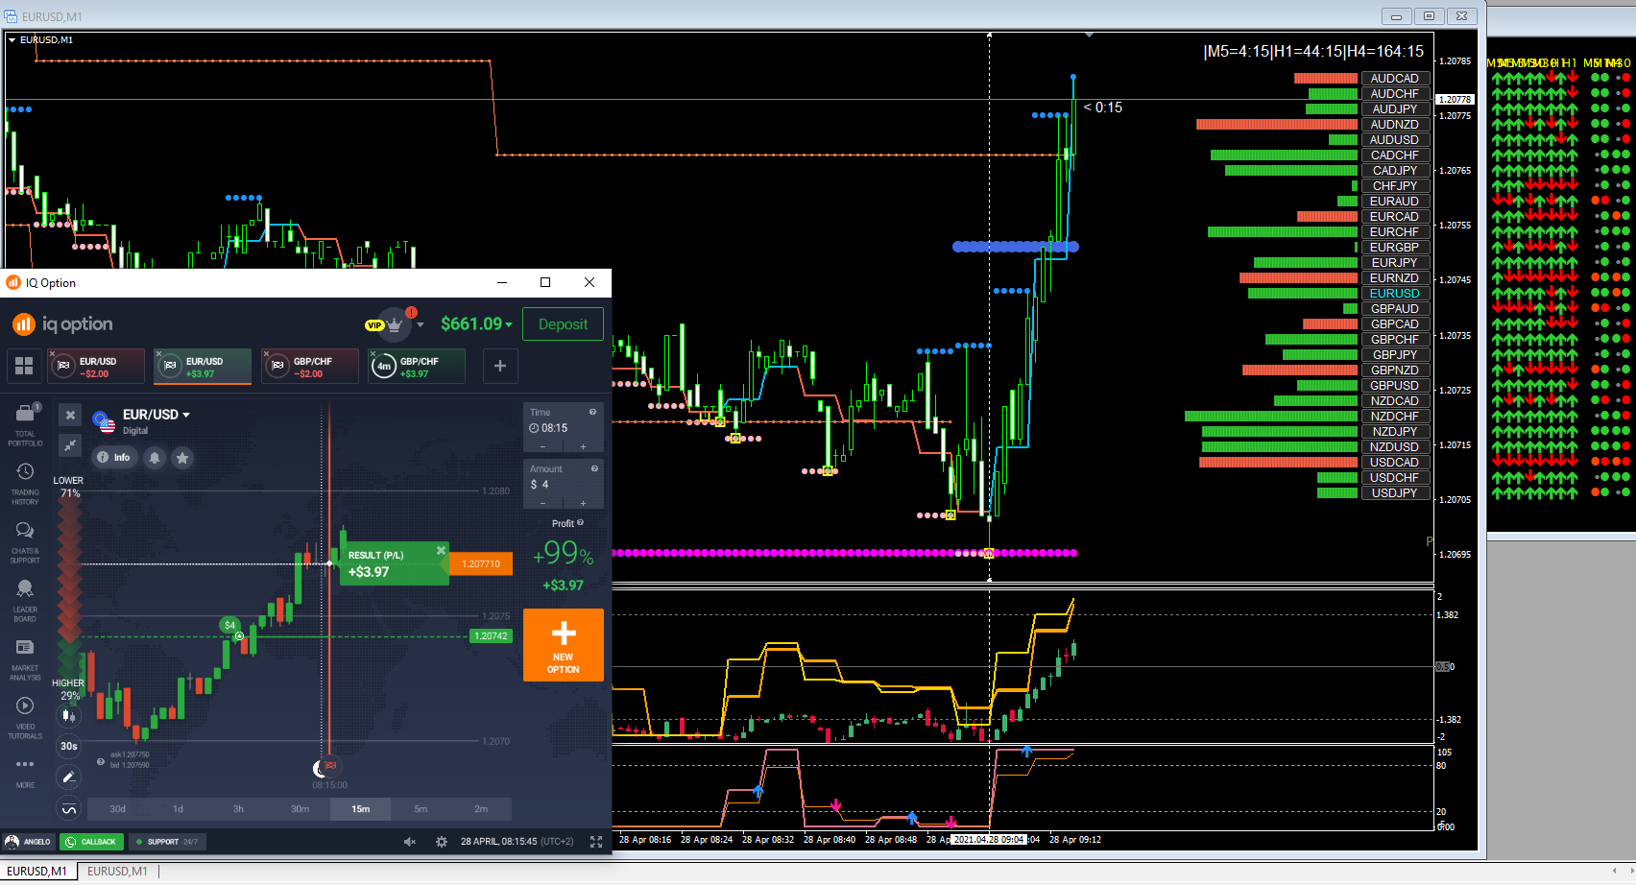Add EUR/USD to favorites with star icon

[x=182, y=458]
